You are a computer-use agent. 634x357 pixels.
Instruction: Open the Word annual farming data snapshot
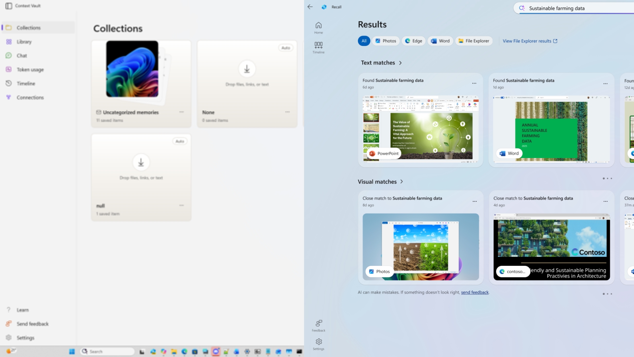pos(551,129)
